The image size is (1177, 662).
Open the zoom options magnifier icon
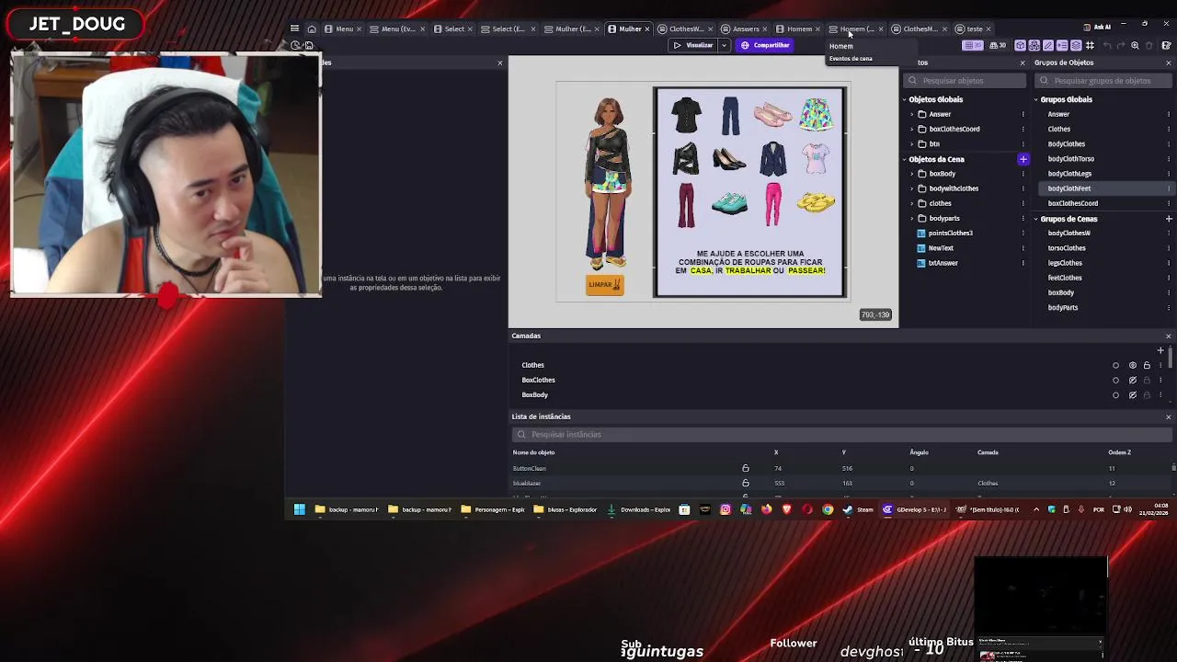coord(1135,45)
